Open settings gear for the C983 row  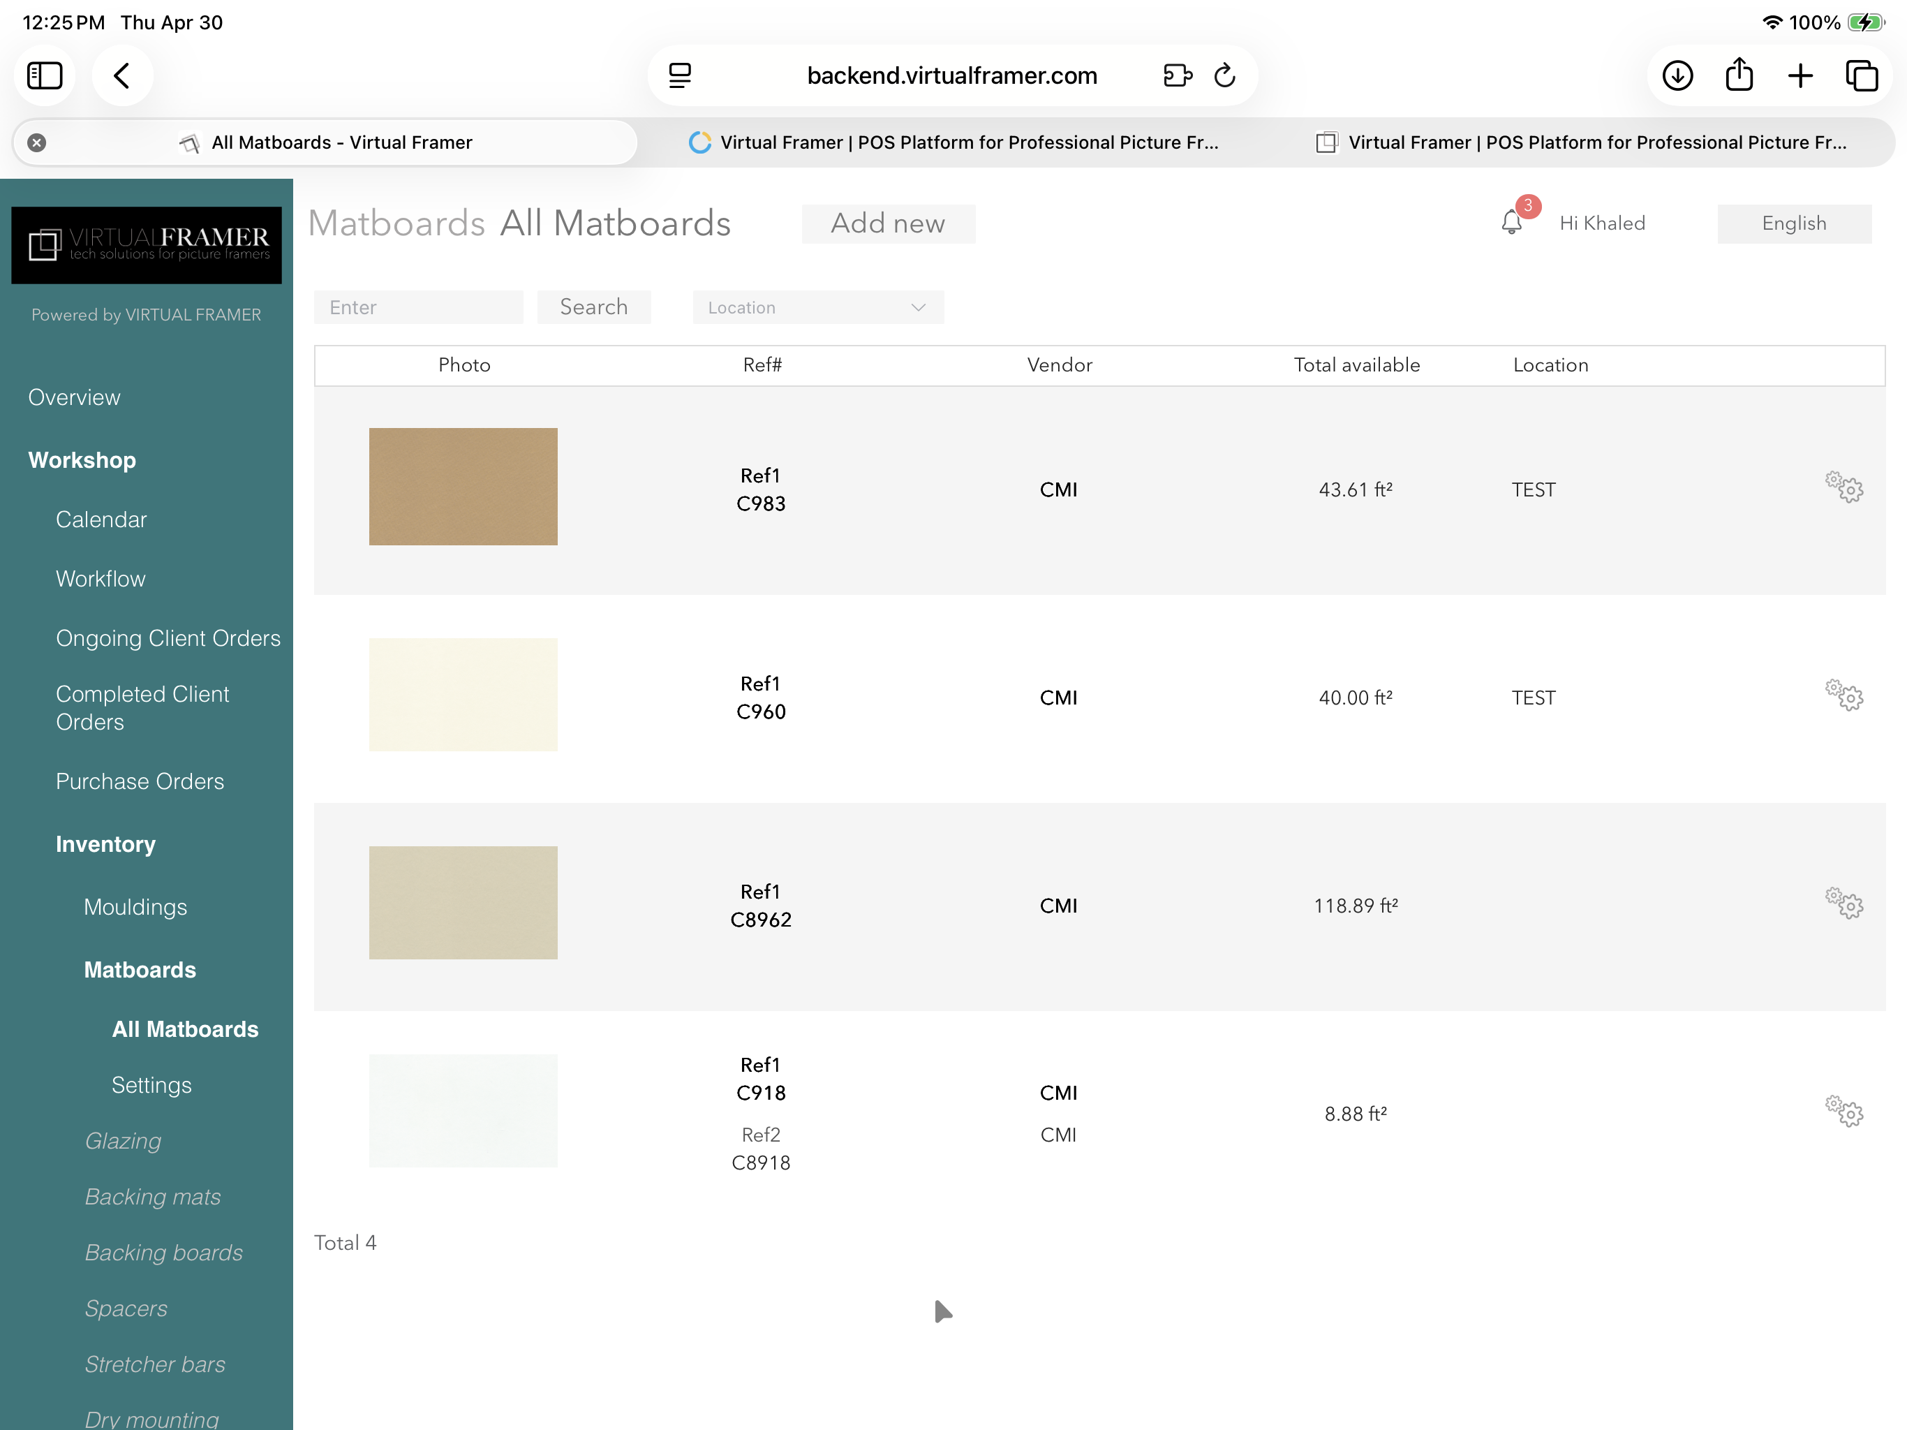pos(1844,487)
